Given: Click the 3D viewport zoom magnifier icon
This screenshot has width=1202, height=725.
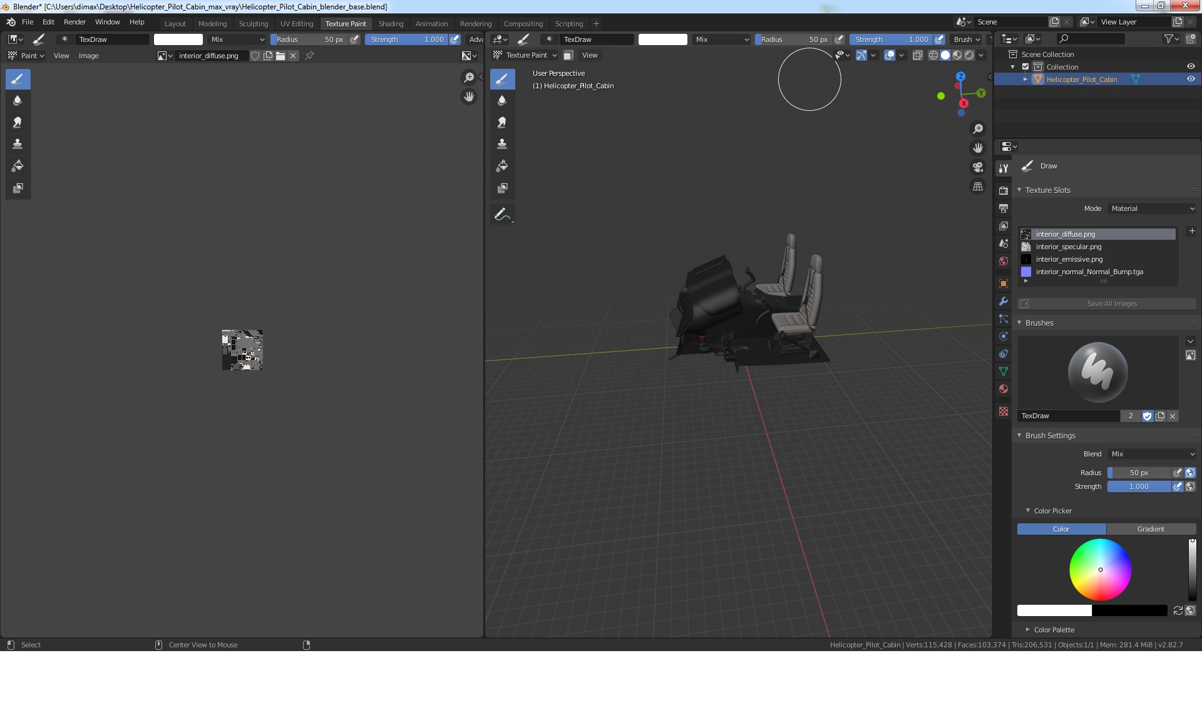Looking at the screenshot, I should click(x=977, y=129).
